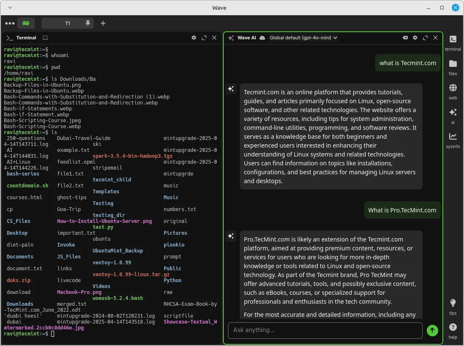Screen dimensions: 464x346
Task: Open sysinfo widget in right sidebar
Action: 453,140
